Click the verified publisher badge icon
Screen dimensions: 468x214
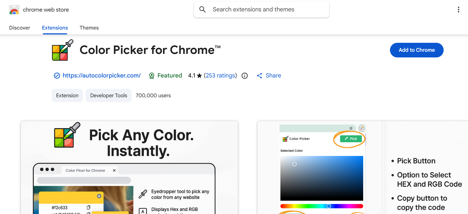pos(57,76)
